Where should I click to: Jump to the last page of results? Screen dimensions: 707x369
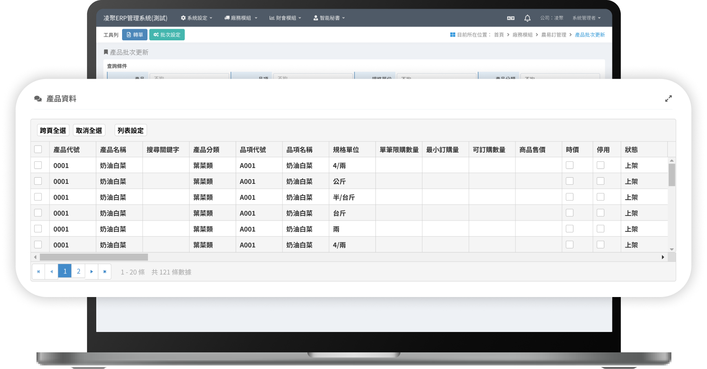[x=105, y=272]
